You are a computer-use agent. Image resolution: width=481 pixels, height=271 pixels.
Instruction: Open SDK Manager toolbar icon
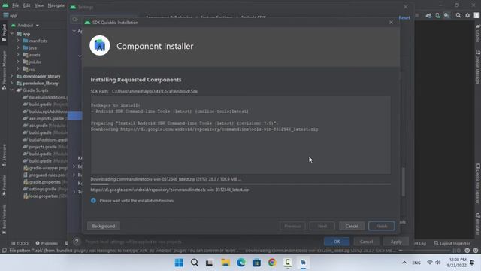(446, 15)
